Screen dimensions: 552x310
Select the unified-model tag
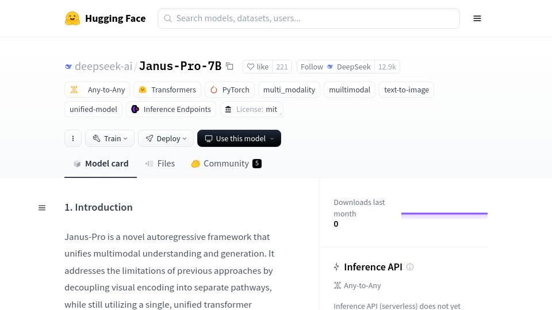click(93, 109)
